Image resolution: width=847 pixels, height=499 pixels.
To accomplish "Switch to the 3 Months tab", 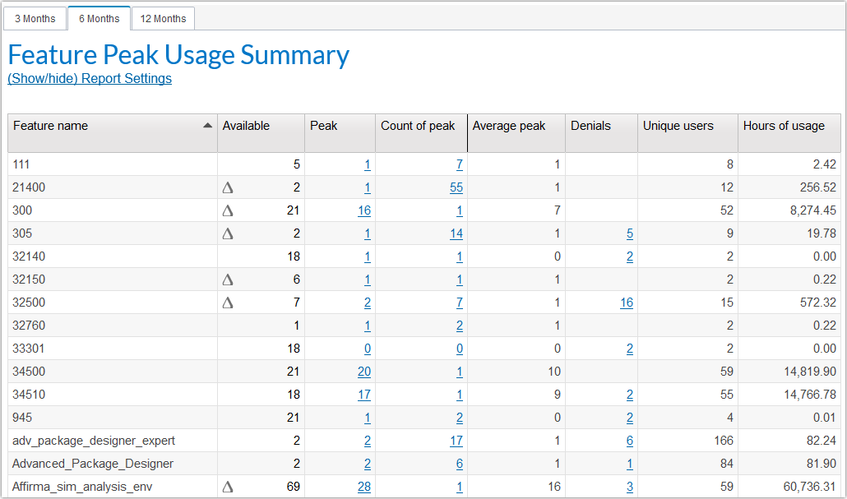I will coord(35,18).
